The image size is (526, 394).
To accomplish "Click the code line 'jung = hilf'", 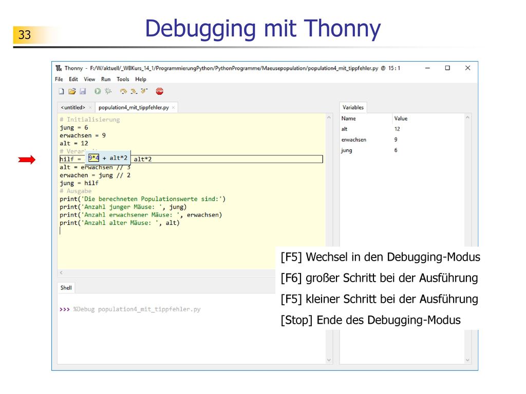I will (x=79, y=183).
